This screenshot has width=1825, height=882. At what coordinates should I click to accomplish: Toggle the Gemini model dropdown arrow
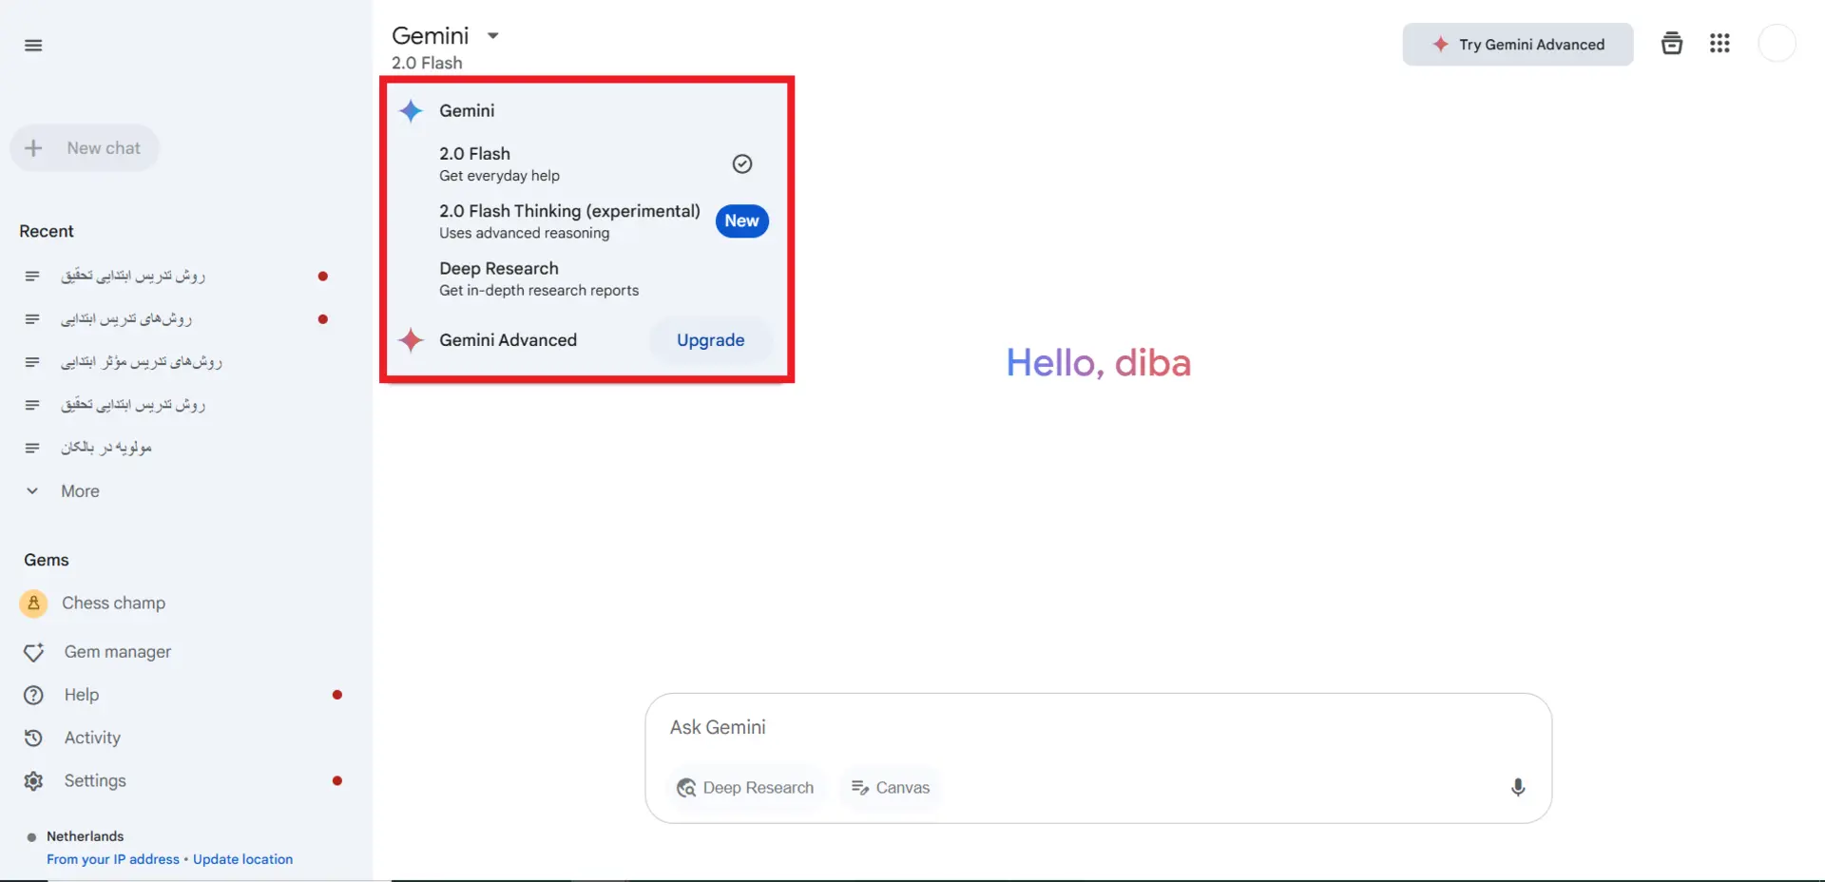click(493, 36)
